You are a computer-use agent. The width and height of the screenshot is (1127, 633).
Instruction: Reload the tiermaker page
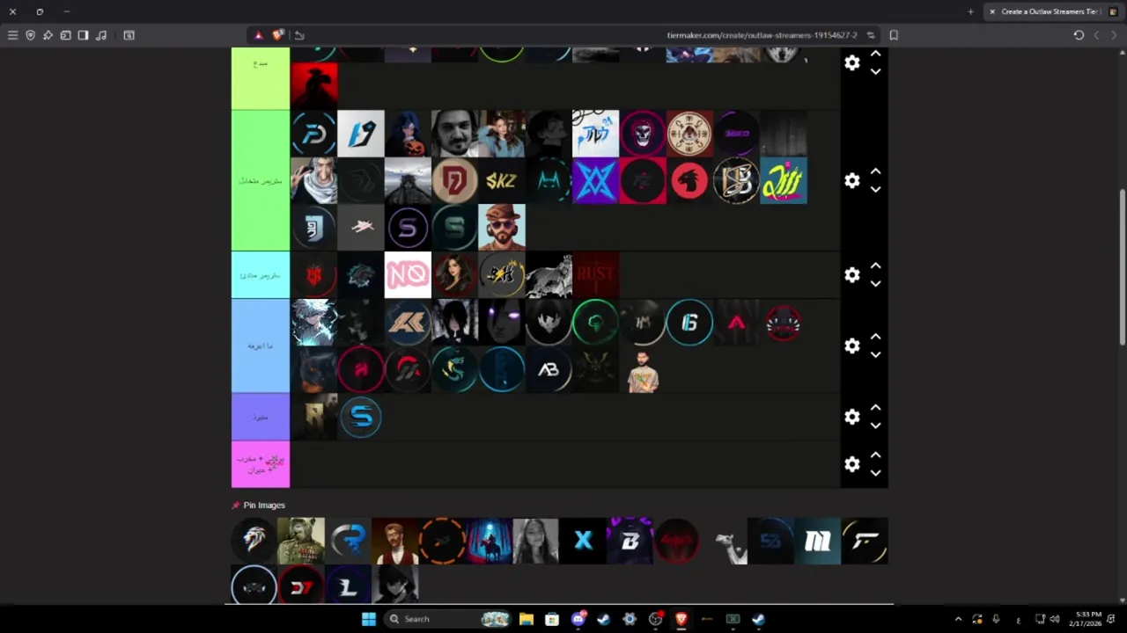tap(1079, 35)
